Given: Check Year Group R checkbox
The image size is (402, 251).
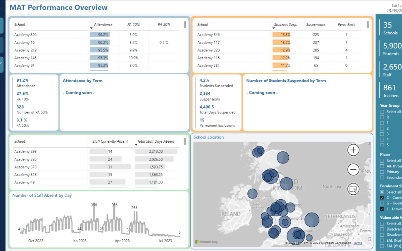Looking at the screenshot, I should tap(382, 117).
